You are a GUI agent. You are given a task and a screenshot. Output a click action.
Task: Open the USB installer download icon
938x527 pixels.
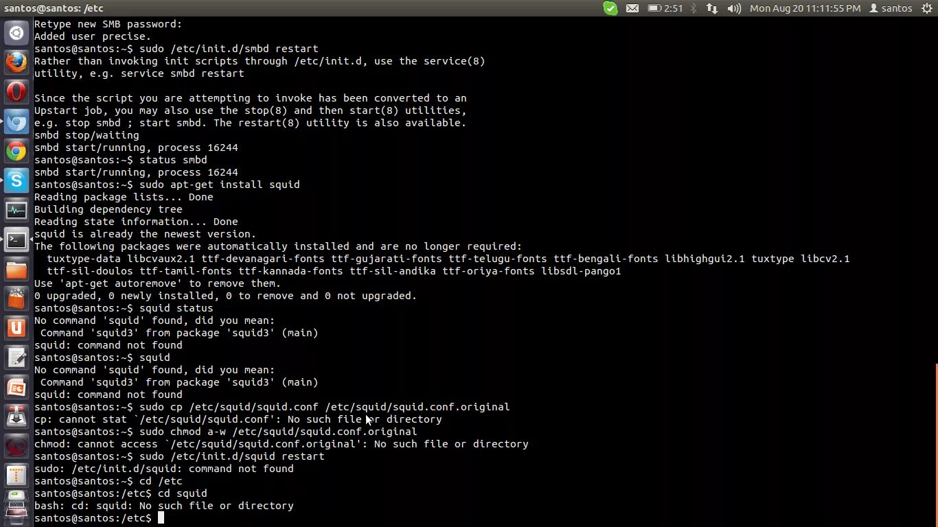16,417
